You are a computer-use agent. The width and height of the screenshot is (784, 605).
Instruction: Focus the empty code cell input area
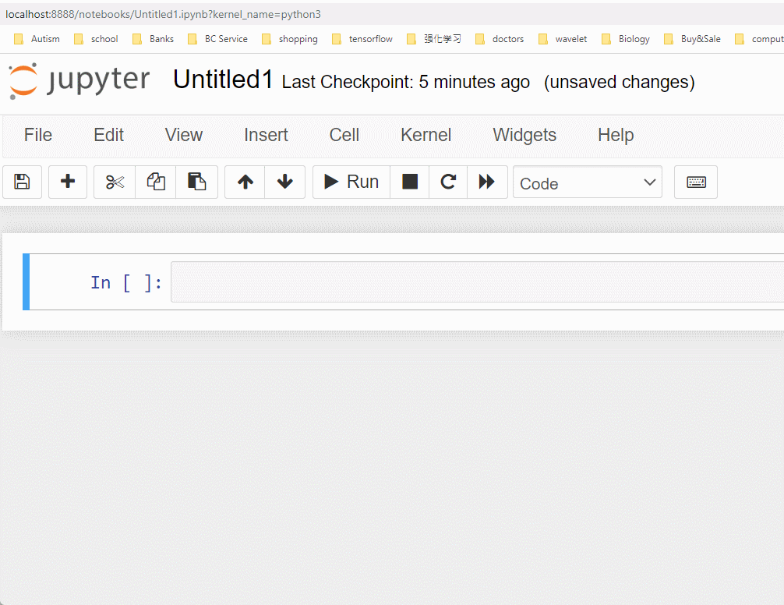(477, 281)
